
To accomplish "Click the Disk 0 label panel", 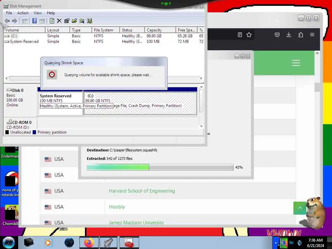I will click(x=20, y=101).
